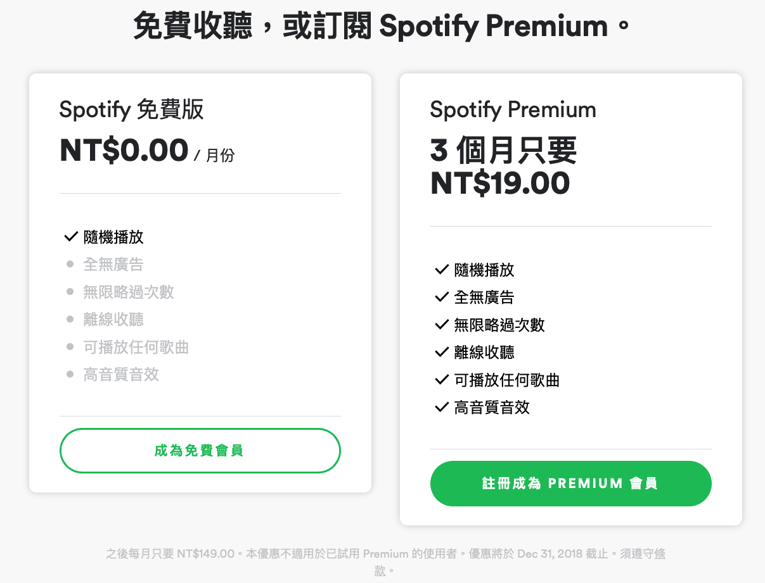765x583 pixels.
Task: Click checkmark beside 隨機播放 in free plan
Action: coord(70,237)
